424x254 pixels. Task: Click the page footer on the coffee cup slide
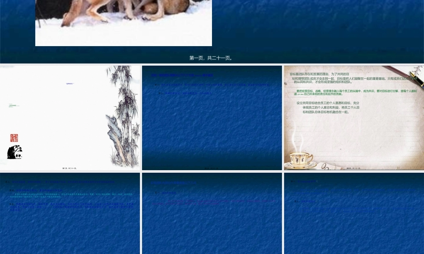pyautogui.click(x=354, y=168)
